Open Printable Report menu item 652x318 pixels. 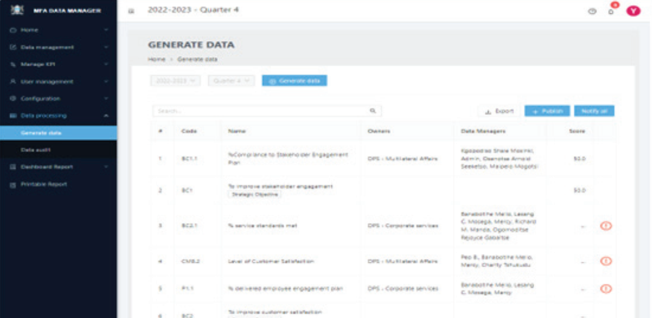pos(58,184)
